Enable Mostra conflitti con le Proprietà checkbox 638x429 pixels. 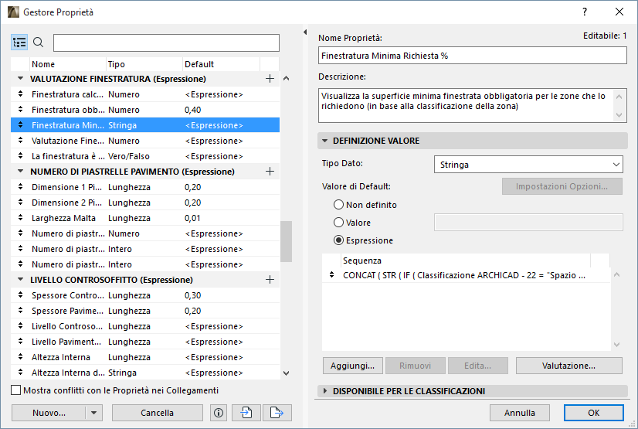16,390
